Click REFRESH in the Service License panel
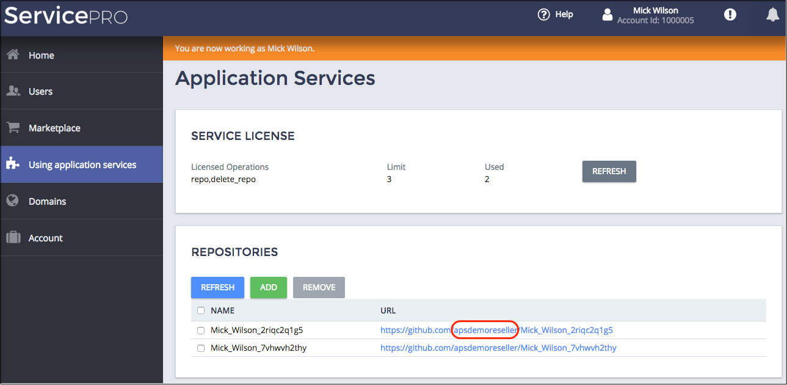 pos(609,172)
